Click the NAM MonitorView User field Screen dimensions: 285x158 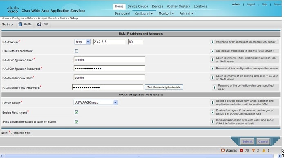(x=109, y=78)
